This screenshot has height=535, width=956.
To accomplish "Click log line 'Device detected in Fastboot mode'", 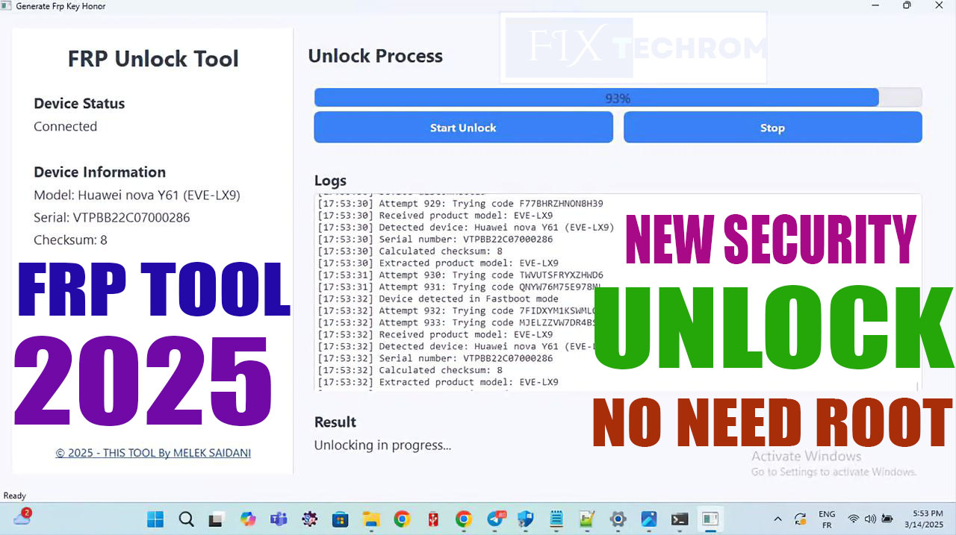I will pos(438,298).
